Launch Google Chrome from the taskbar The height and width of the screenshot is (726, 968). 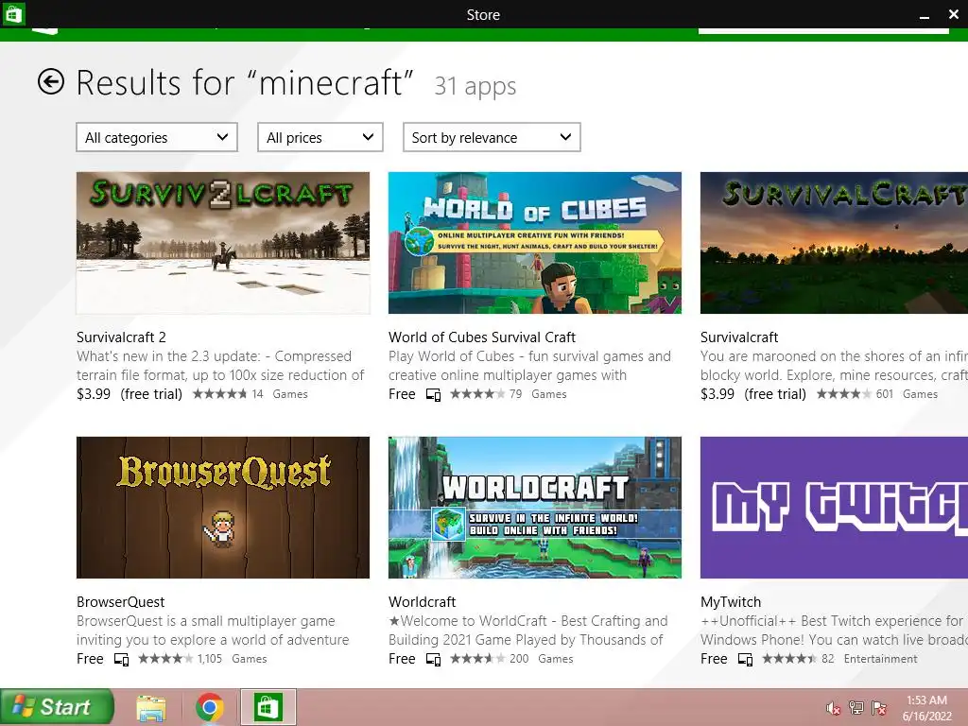click(210, 707)
